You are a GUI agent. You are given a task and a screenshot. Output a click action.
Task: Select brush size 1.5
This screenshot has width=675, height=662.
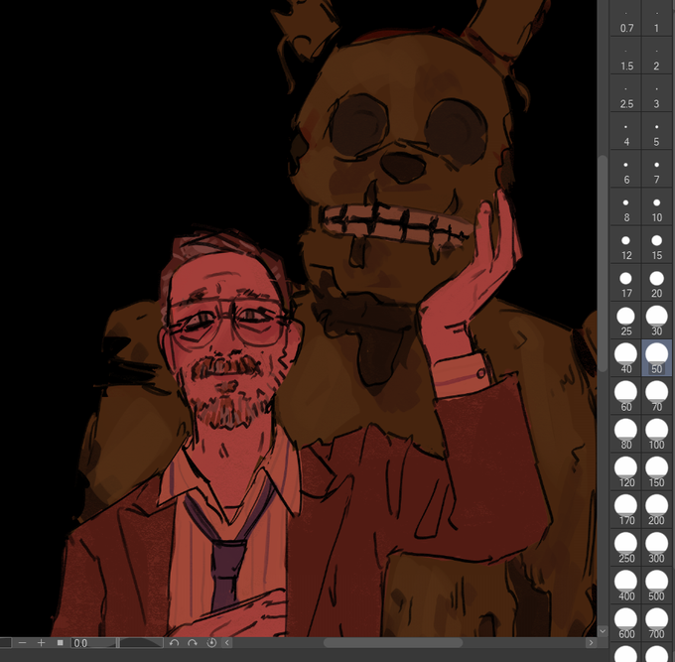(x=626, y=56)
